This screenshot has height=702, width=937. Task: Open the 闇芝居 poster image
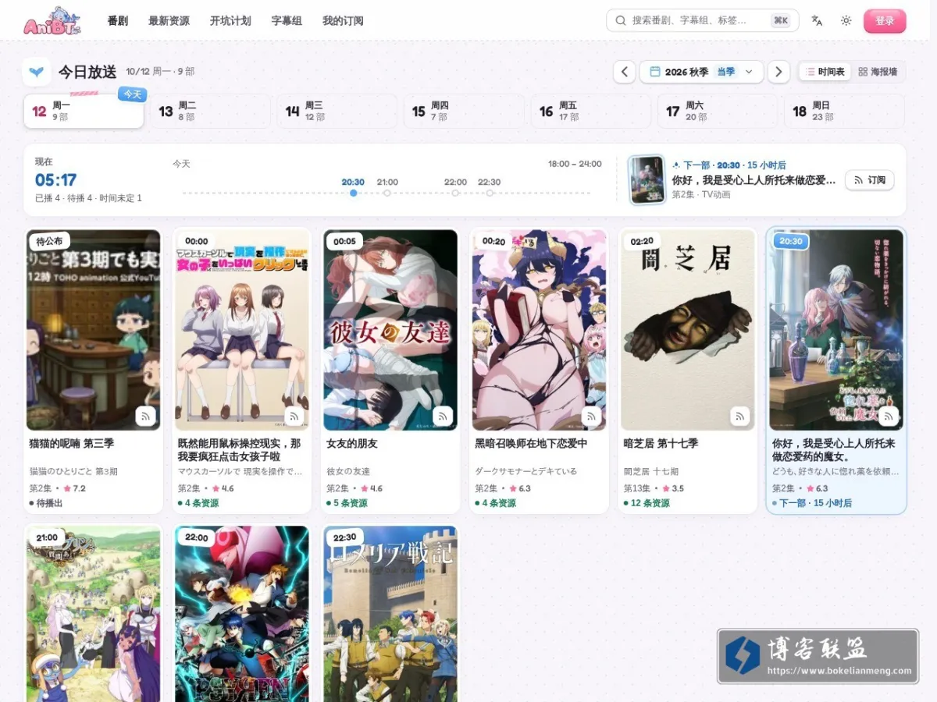click(x=688, y=329)
